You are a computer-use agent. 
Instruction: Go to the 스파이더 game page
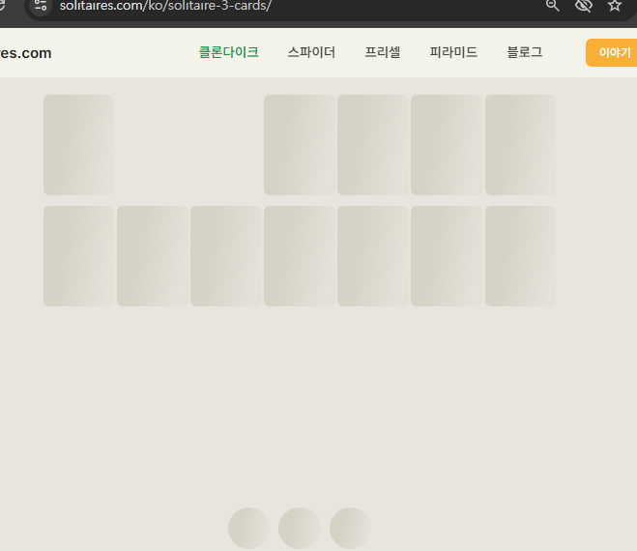311,52
